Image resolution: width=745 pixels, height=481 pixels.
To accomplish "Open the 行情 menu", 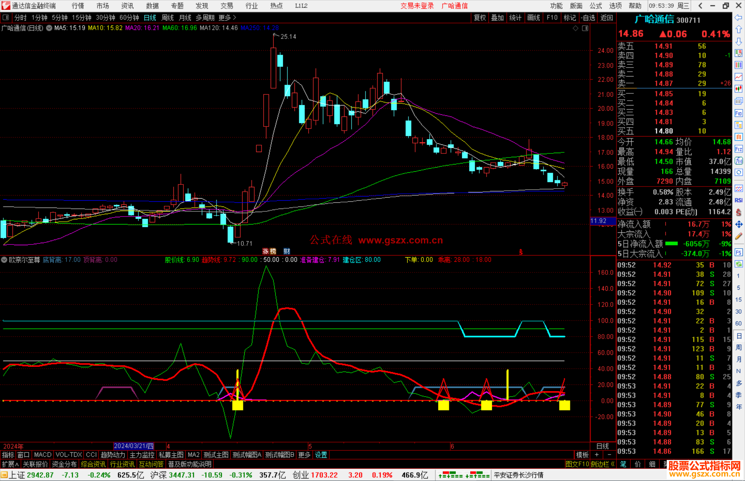I will point(78,6).
